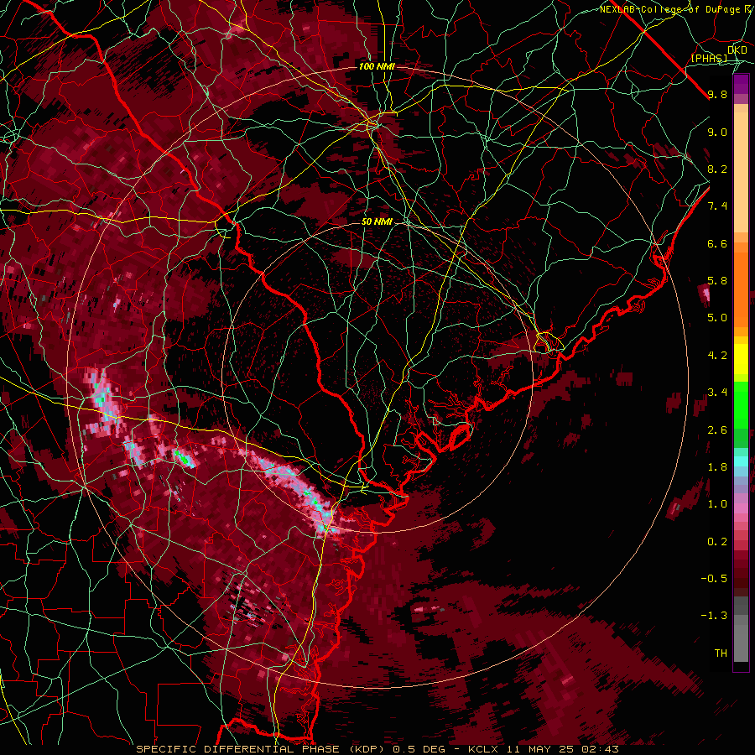Click the 7.4 value on the color scale
The image size is (755, 755).
(717, 206)
